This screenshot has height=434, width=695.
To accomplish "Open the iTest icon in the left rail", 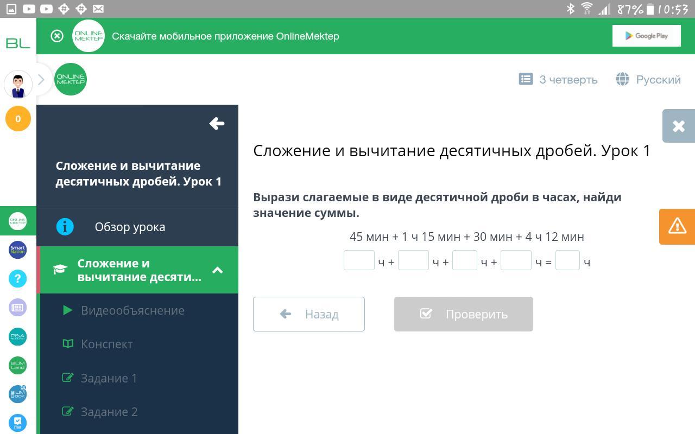I will tap(18, 423).
